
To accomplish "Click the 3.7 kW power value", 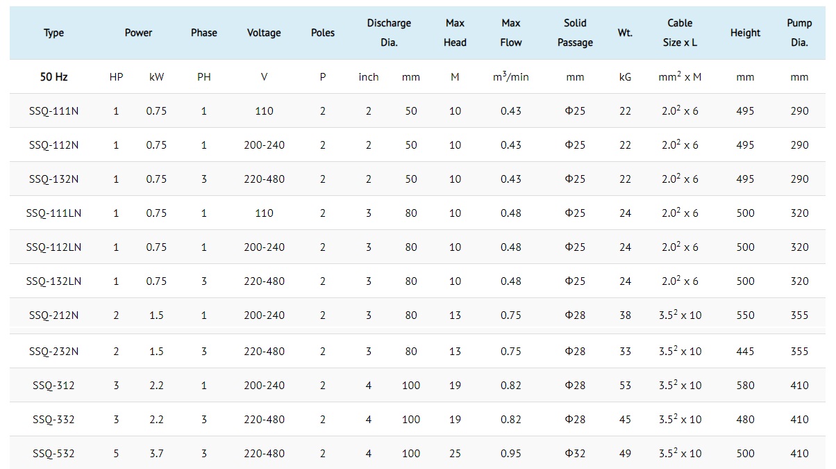I will click(x=156, y=454).
